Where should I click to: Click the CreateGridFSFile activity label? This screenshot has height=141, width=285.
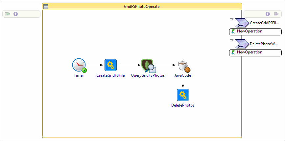(x=110, y=75)
